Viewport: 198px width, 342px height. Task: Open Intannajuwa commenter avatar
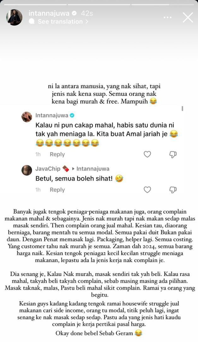coord(27,117)
